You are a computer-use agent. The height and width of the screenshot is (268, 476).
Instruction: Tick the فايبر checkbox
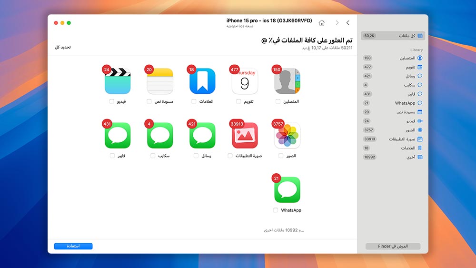(x=112, y=156)
